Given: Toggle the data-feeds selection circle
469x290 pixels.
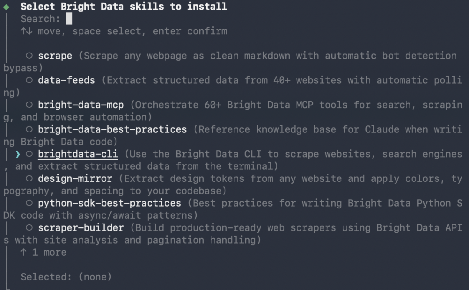Looking at the screenshot, I should (x=29, y=80).
